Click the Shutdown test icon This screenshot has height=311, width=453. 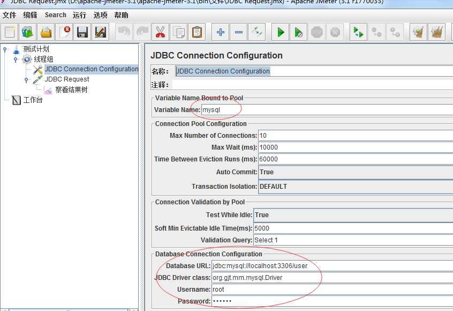pyautogui.click(x=335, y=32)
